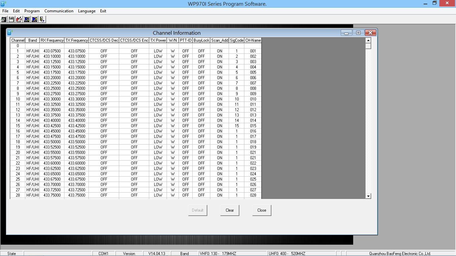This screenshot has height=256, width=456.
Task: Select channel name 012
Action: click(253, 110)
